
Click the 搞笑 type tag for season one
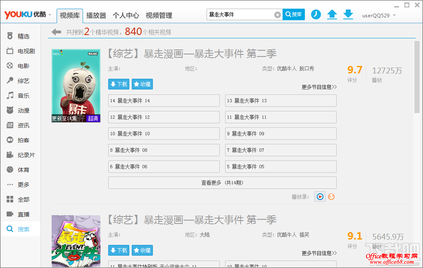[x=304, y=235]
